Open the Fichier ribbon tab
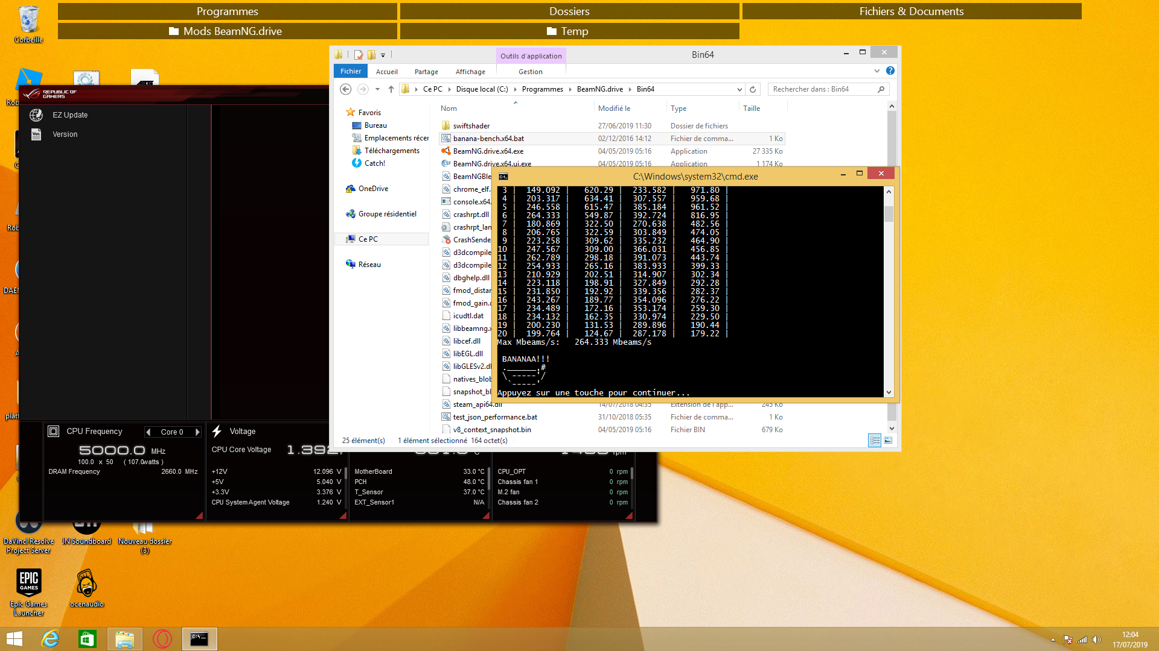Screen dimensions: 1159x651 coord(351,71)
